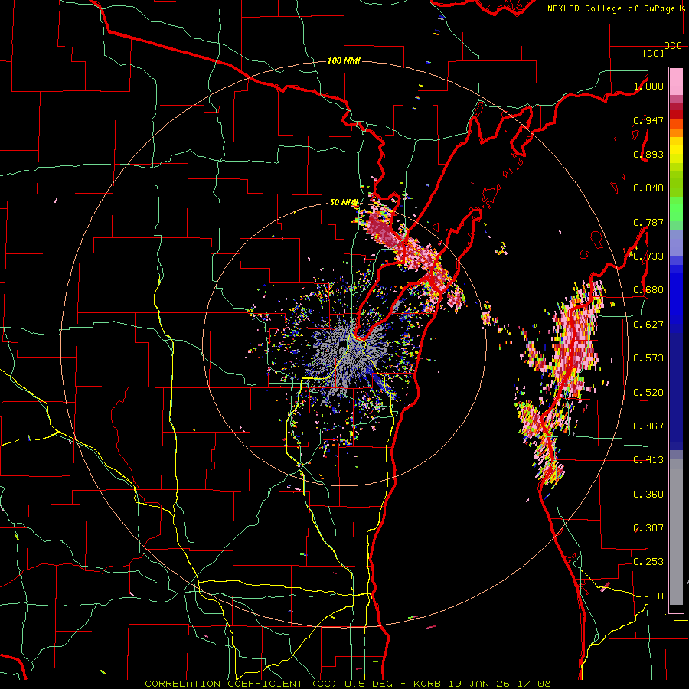Viewport: 689px width, 689px height.
Task: Click the TH threshold label on legend
Action: click(x=658, y=596)
